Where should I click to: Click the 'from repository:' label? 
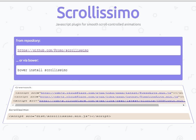(x=28, y=41)
